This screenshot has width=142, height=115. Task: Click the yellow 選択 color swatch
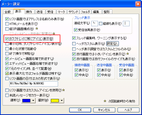(x=55, y=100)
